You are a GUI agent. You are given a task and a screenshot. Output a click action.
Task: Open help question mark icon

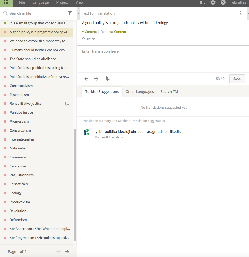(223, 3)
